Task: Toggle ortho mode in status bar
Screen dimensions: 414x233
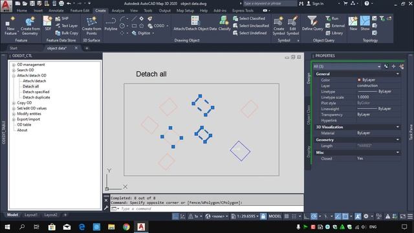Action: [x=306, y=216]
